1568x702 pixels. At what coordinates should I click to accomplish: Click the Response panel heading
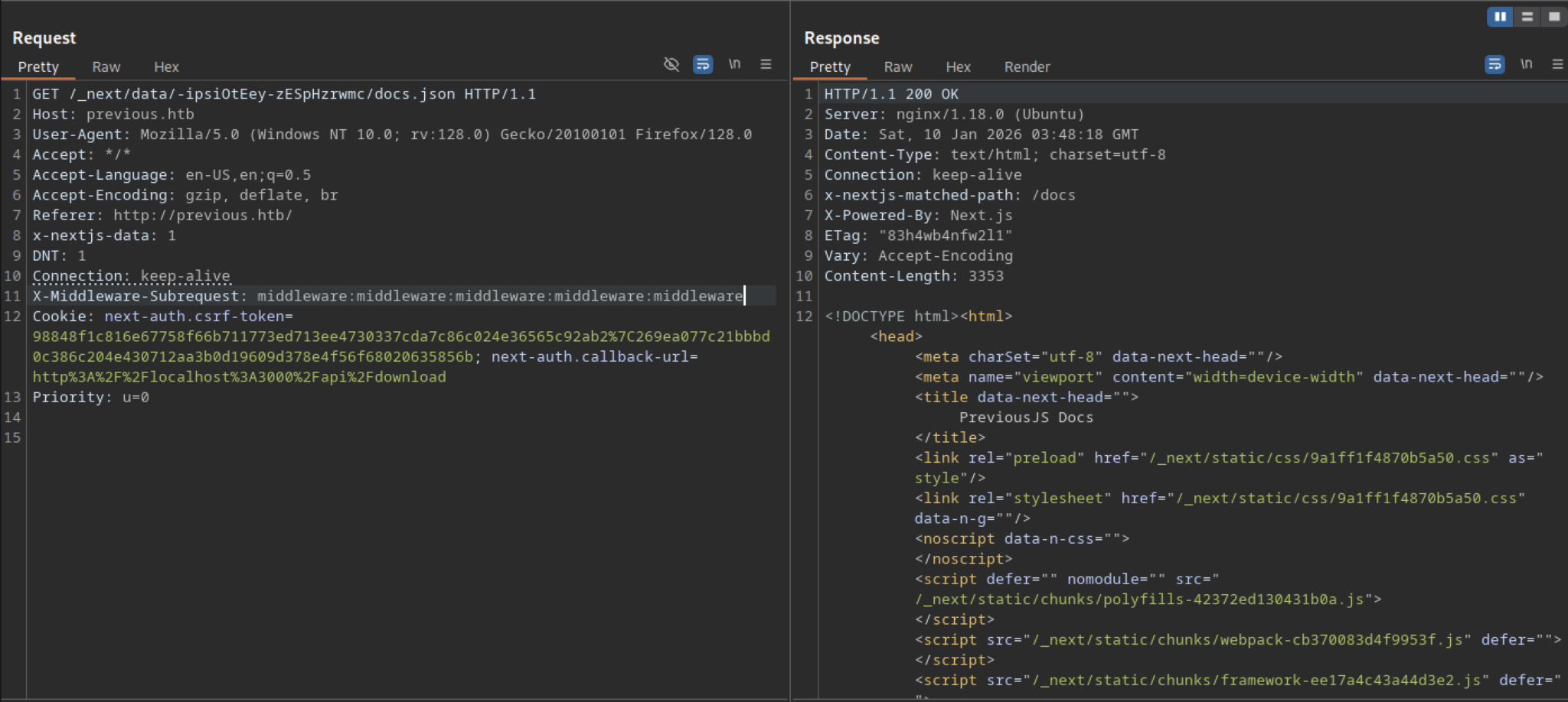(x=841, y=38)
